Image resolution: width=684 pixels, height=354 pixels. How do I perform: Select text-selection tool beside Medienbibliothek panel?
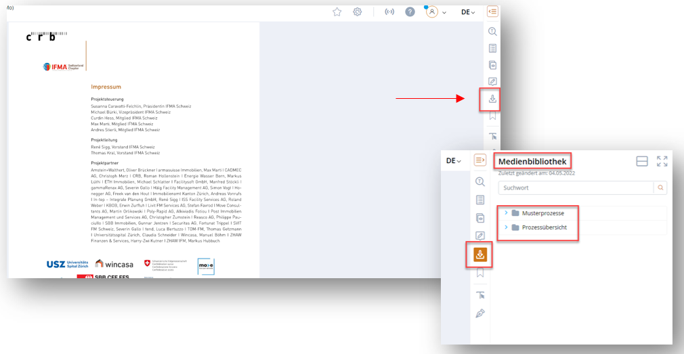point(481,295)
